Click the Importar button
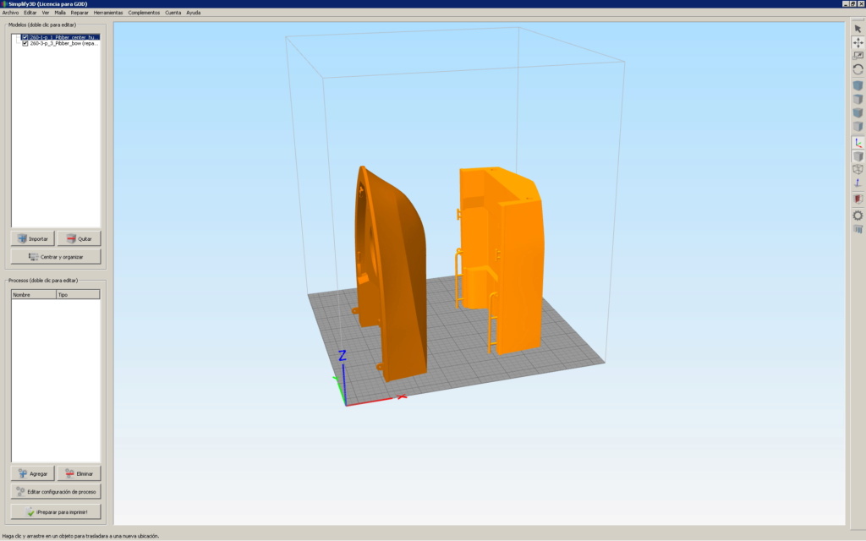The width and height of the screenshot is (866, 541). click(33, 238)
